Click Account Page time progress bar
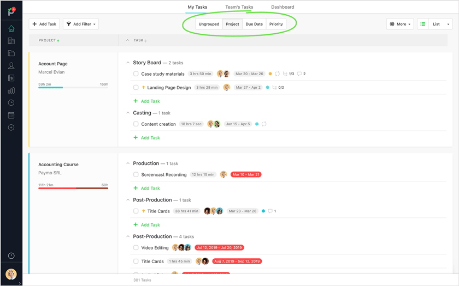This screenshot has height=286, width=459. (x=73, y=87)
